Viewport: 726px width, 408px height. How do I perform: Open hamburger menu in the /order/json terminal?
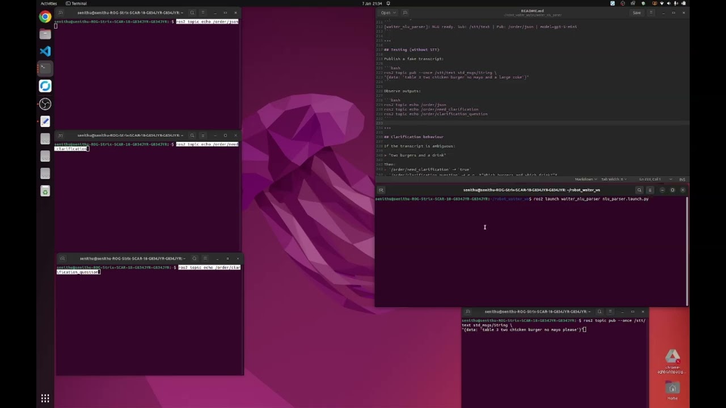pyautogui.click(x=203, y=12)
